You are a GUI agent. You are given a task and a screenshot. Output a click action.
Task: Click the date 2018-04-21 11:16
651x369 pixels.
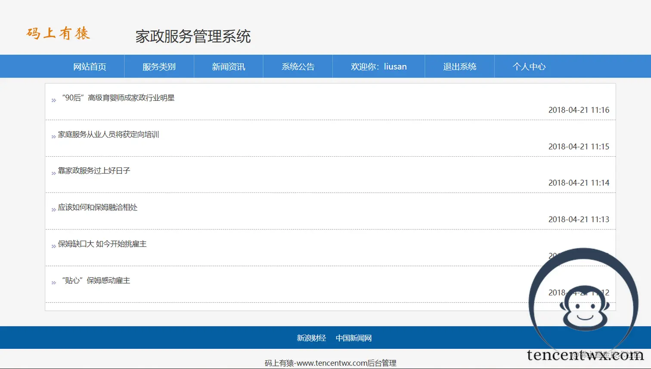(579, 110)
